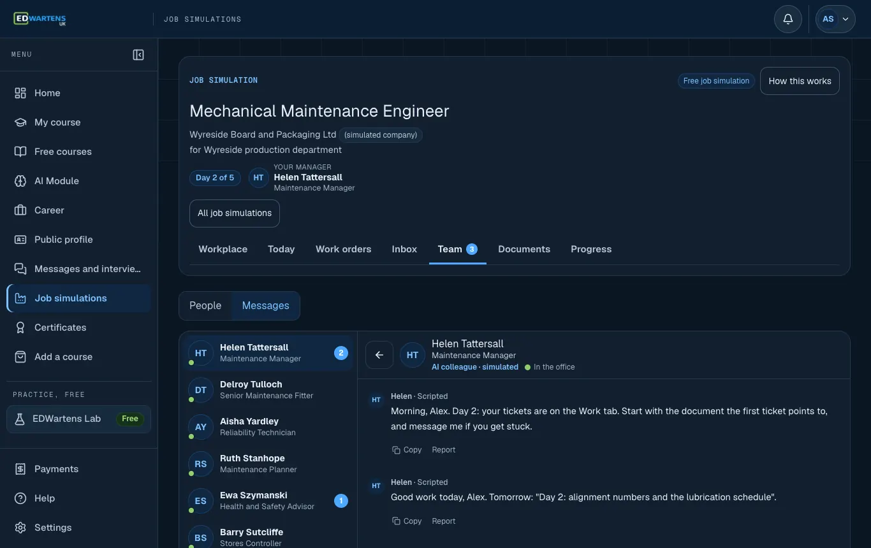871x548 pixels.
Task: Open Career briefcase icon
Action: coord(20,210)
